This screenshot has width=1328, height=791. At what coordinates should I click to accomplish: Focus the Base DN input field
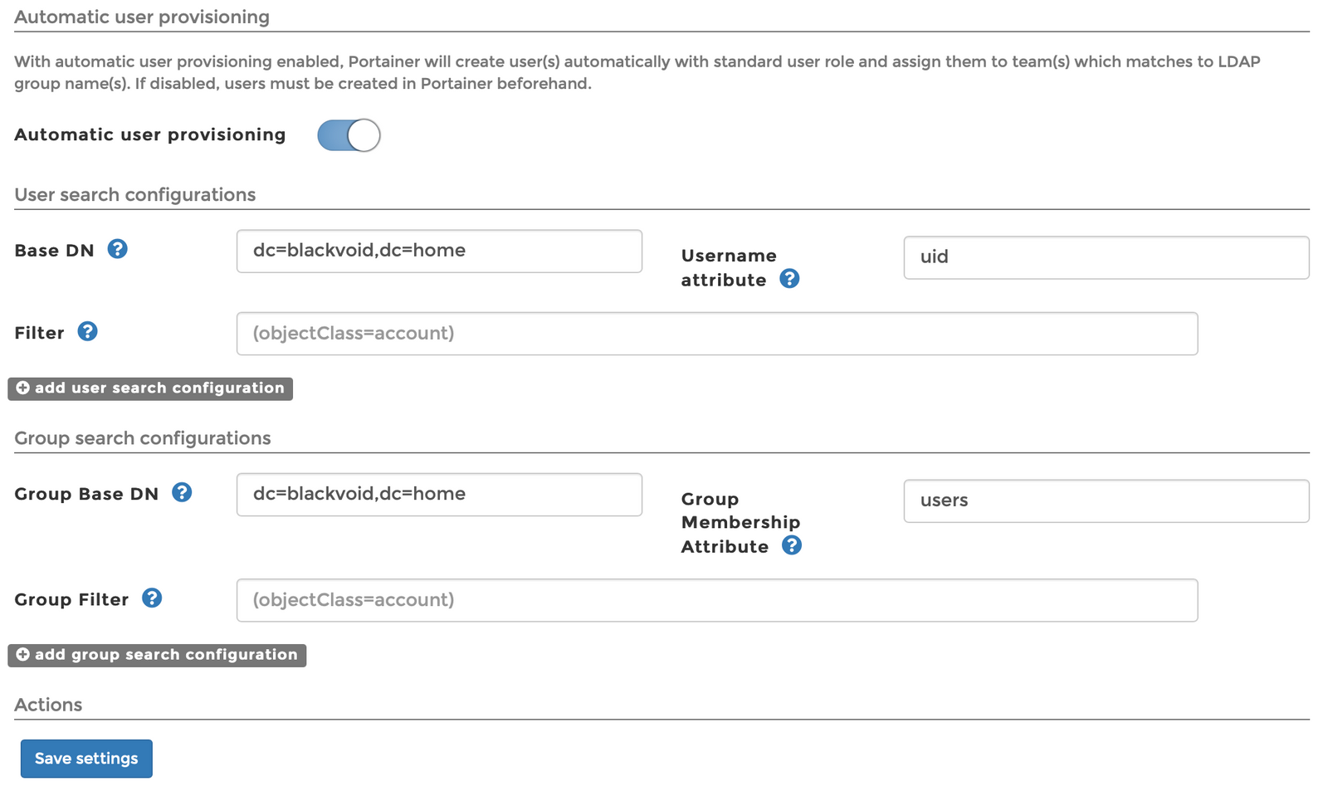[x=439, y=251]
